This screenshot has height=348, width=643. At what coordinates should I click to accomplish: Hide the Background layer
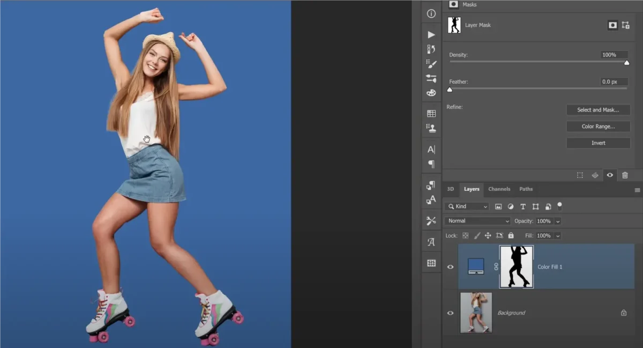tap(450, 313)
